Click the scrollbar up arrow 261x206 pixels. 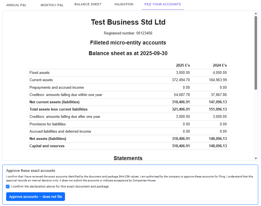pos(256,13)
